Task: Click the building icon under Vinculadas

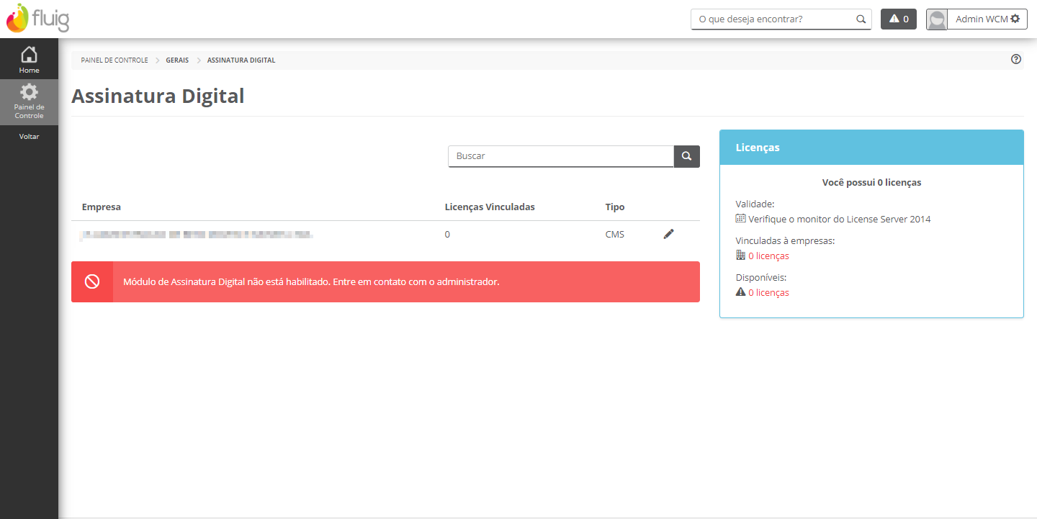Action: coord(740,255)
